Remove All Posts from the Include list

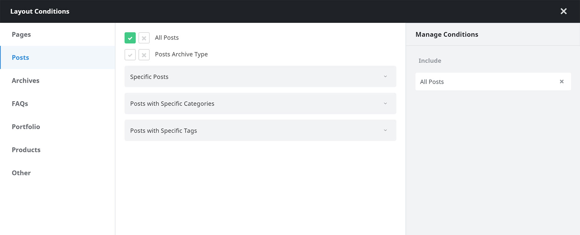click(x=562, y=81)
